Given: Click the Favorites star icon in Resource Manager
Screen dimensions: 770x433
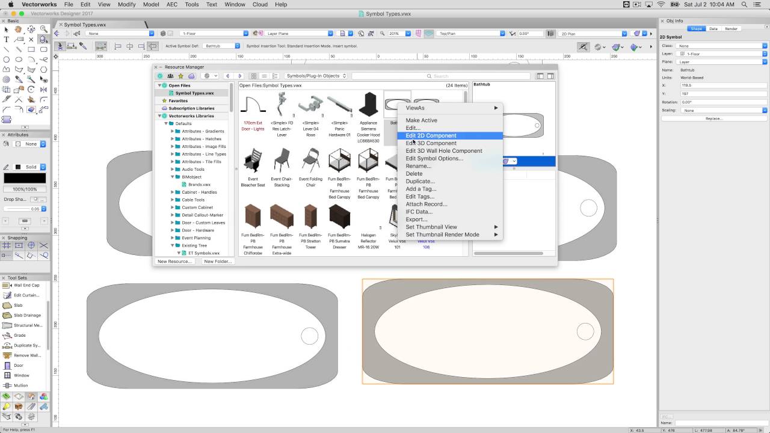Looking at the screenshot, I should [180, 76].
